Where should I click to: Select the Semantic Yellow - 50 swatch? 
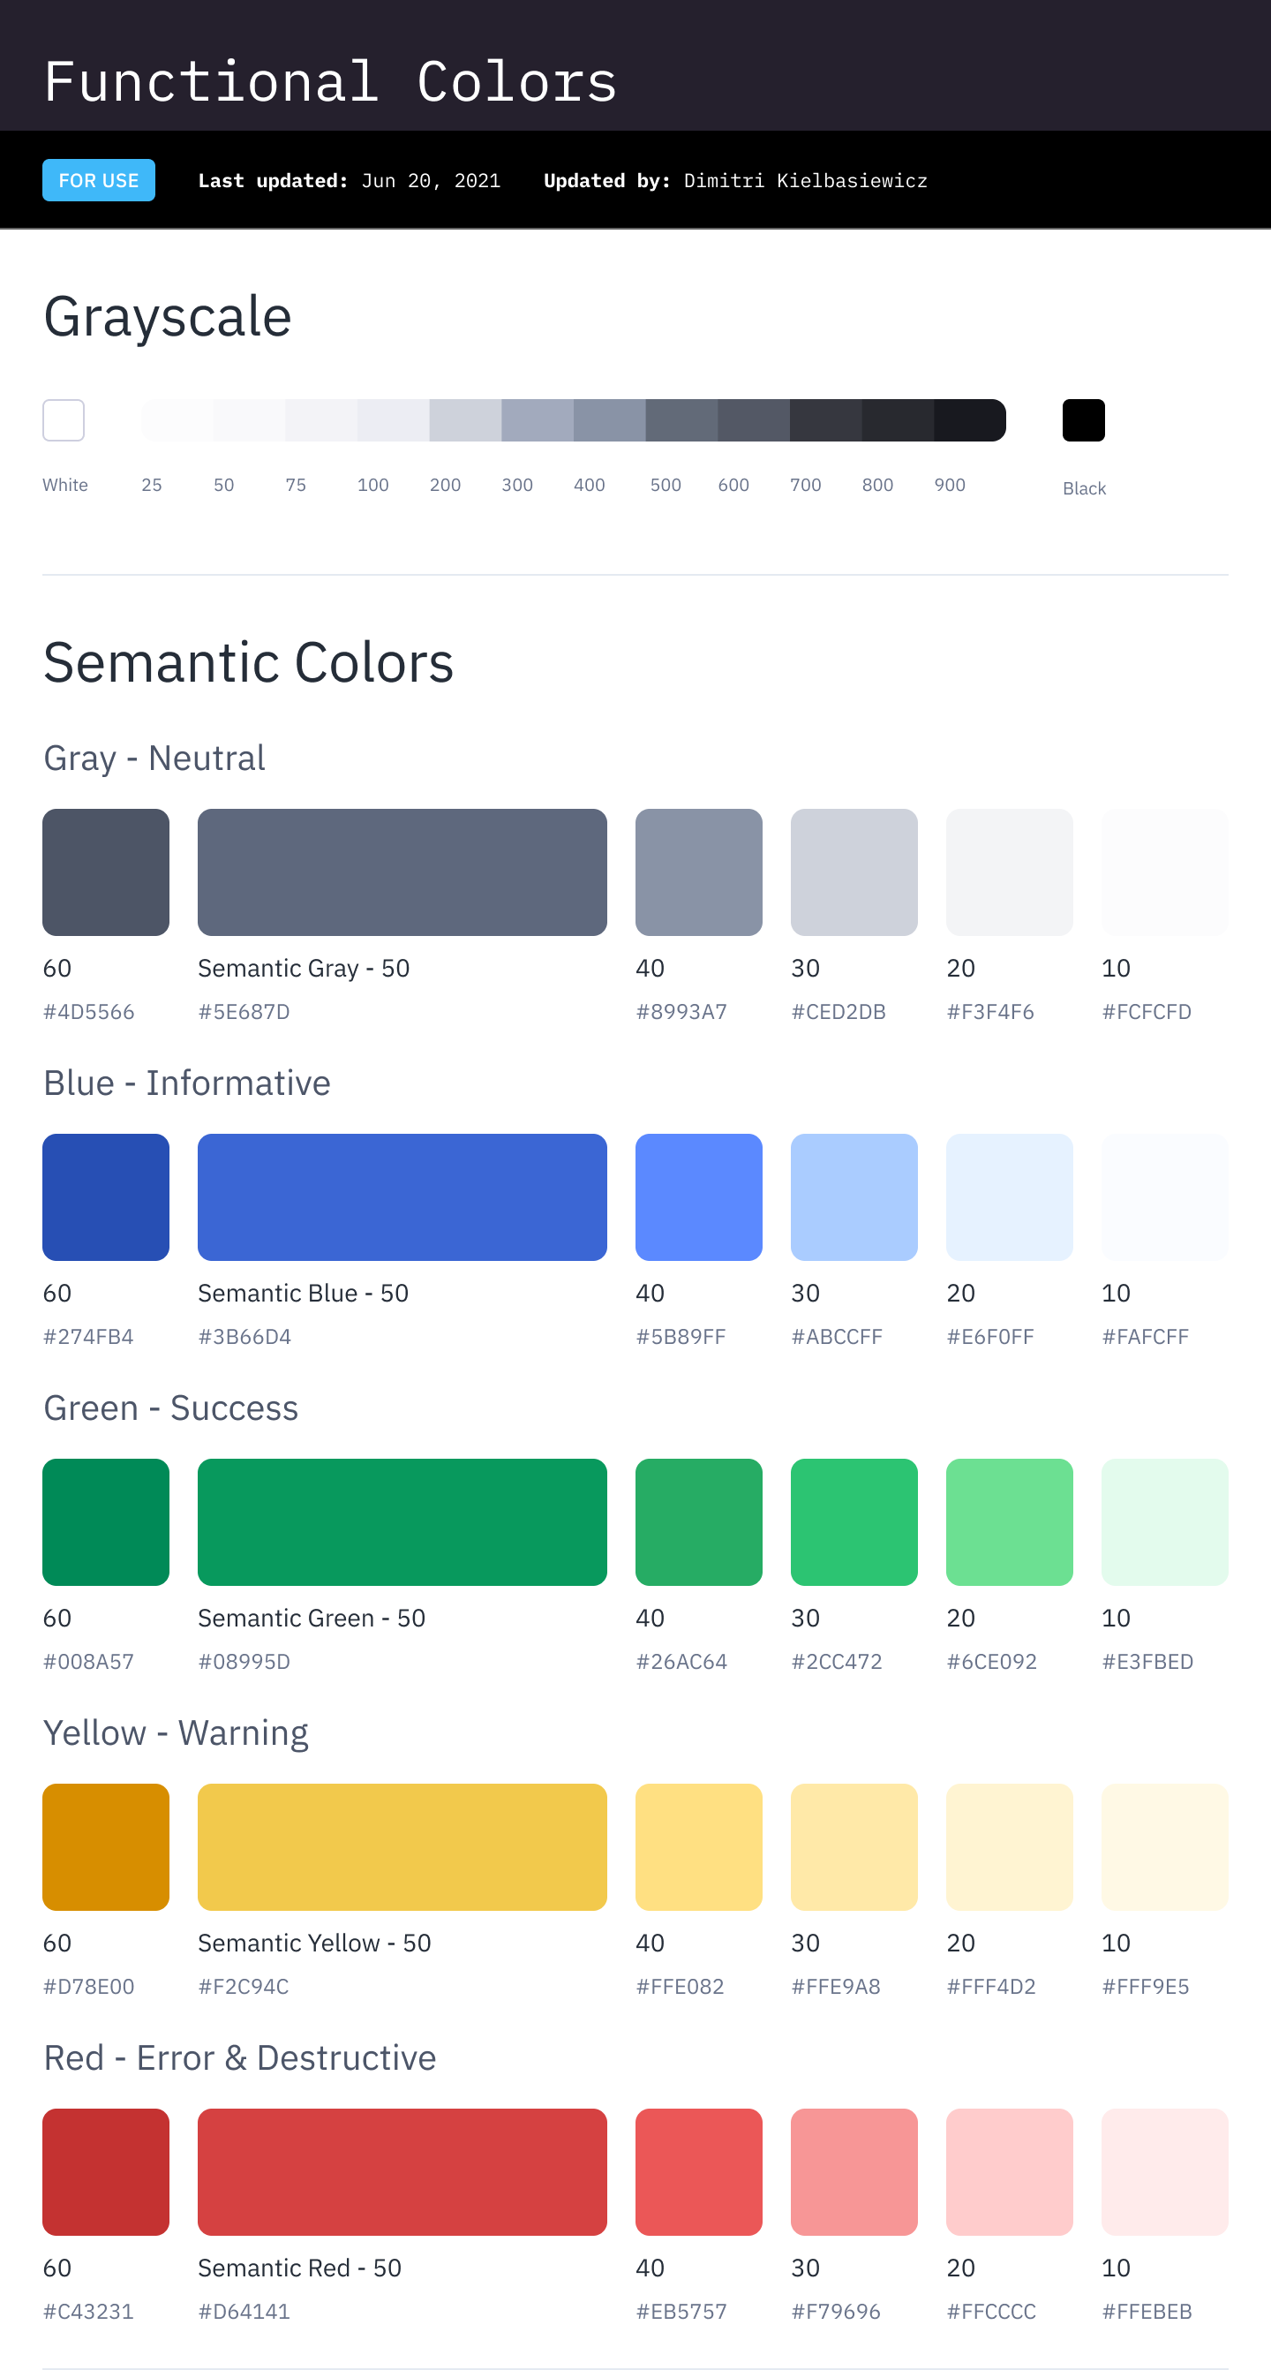(x=402, y=1846)
